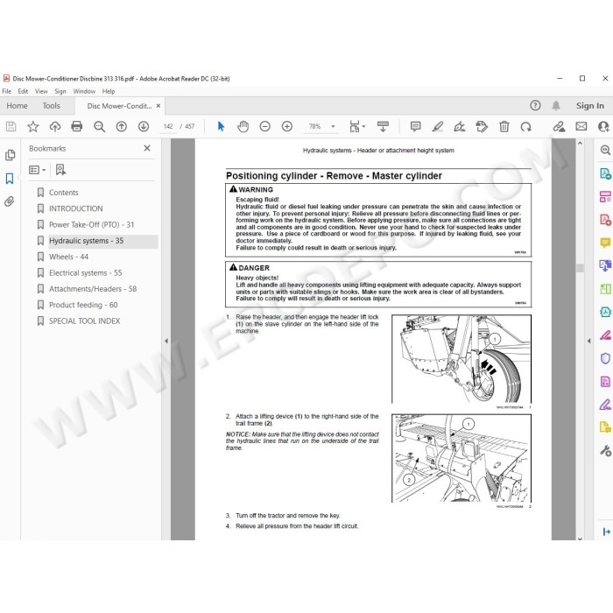Print the document
The image size is (613, 613).
77,126
